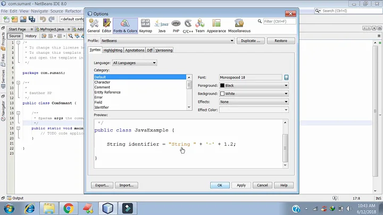Expand the Profile NetBeans dropdown

[168, 41]
